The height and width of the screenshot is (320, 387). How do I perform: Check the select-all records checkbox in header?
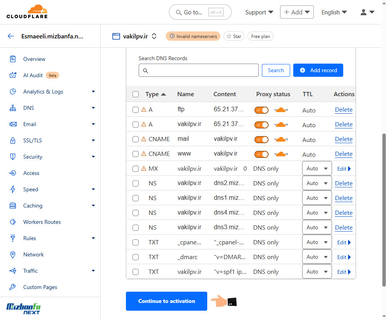(x=136, y=94)
